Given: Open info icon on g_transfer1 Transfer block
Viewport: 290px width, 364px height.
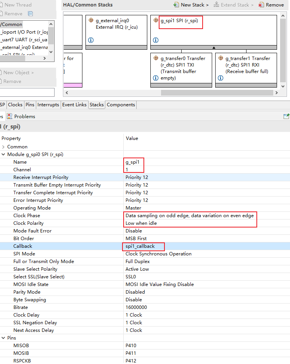Looking at the screenshot, I should pyautogui.click(x=220, y=78).
